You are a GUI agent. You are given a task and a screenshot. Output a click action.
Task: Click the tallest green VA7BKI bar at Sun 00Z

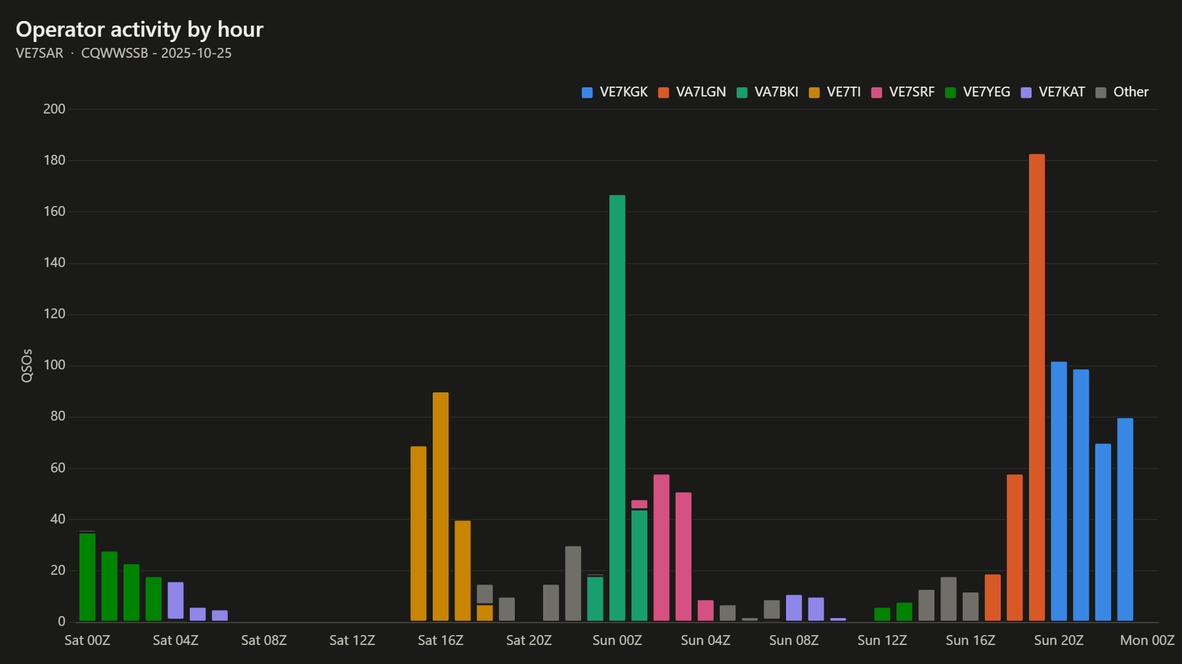[617, 407]
